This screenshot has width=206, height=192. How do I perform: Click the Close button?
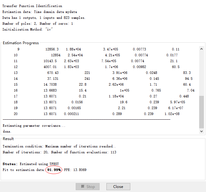pos(118,186)
